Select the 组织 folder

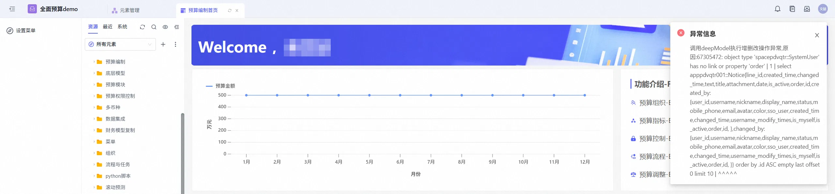110,153
